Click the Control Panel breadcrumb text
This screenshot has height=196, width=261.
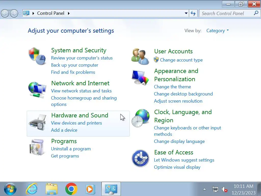(51, 13)
